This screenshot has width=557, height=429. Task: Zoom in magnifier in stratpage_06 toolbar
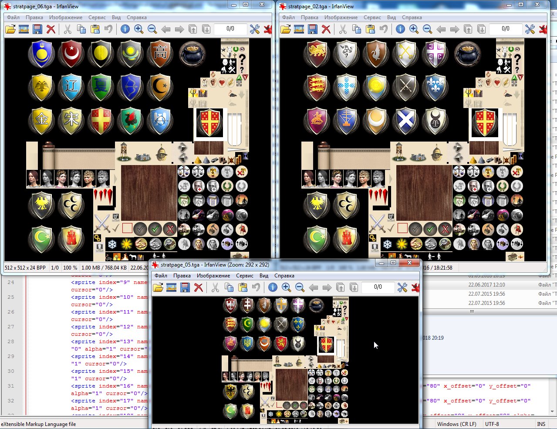pyautogui.click(x=139, y=29)
